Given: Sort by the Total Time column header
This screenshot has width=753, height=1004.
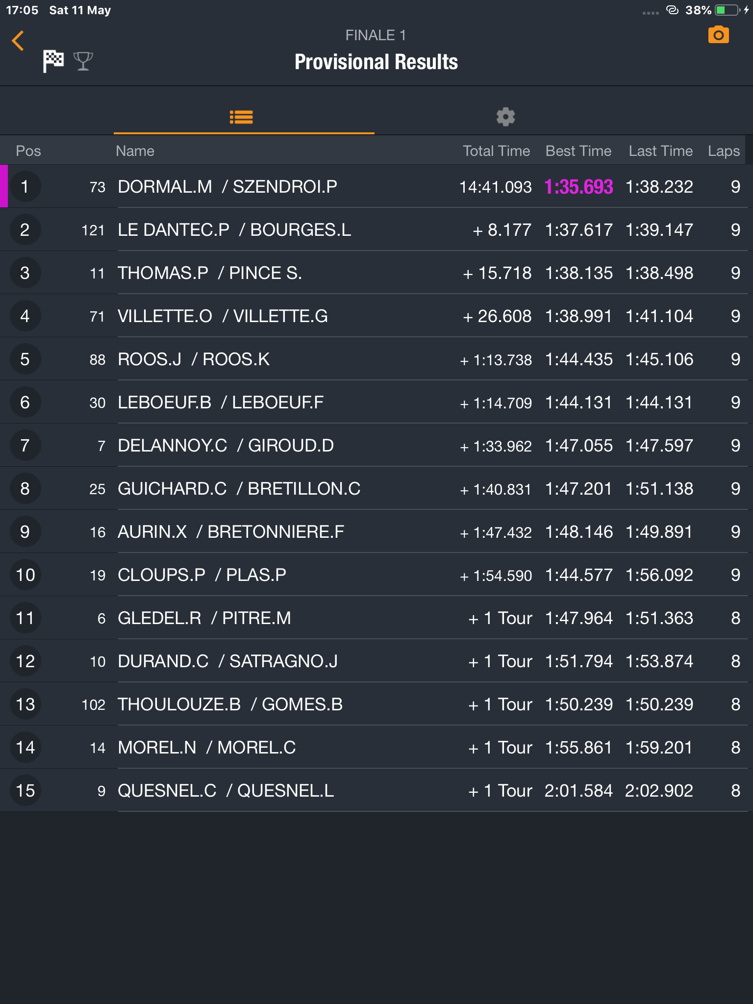Looking at the screenshot, I should [496, 151].
